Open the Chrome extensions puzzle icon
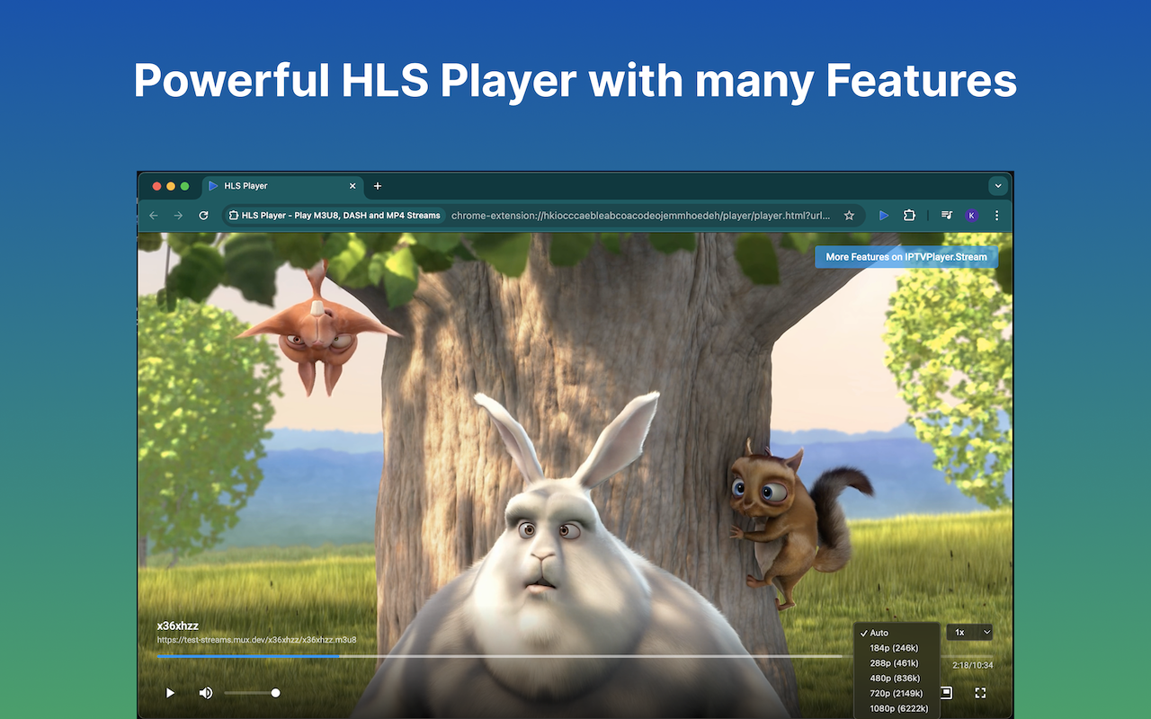This screenshot has width=1151, height=719. pos(909,215)
